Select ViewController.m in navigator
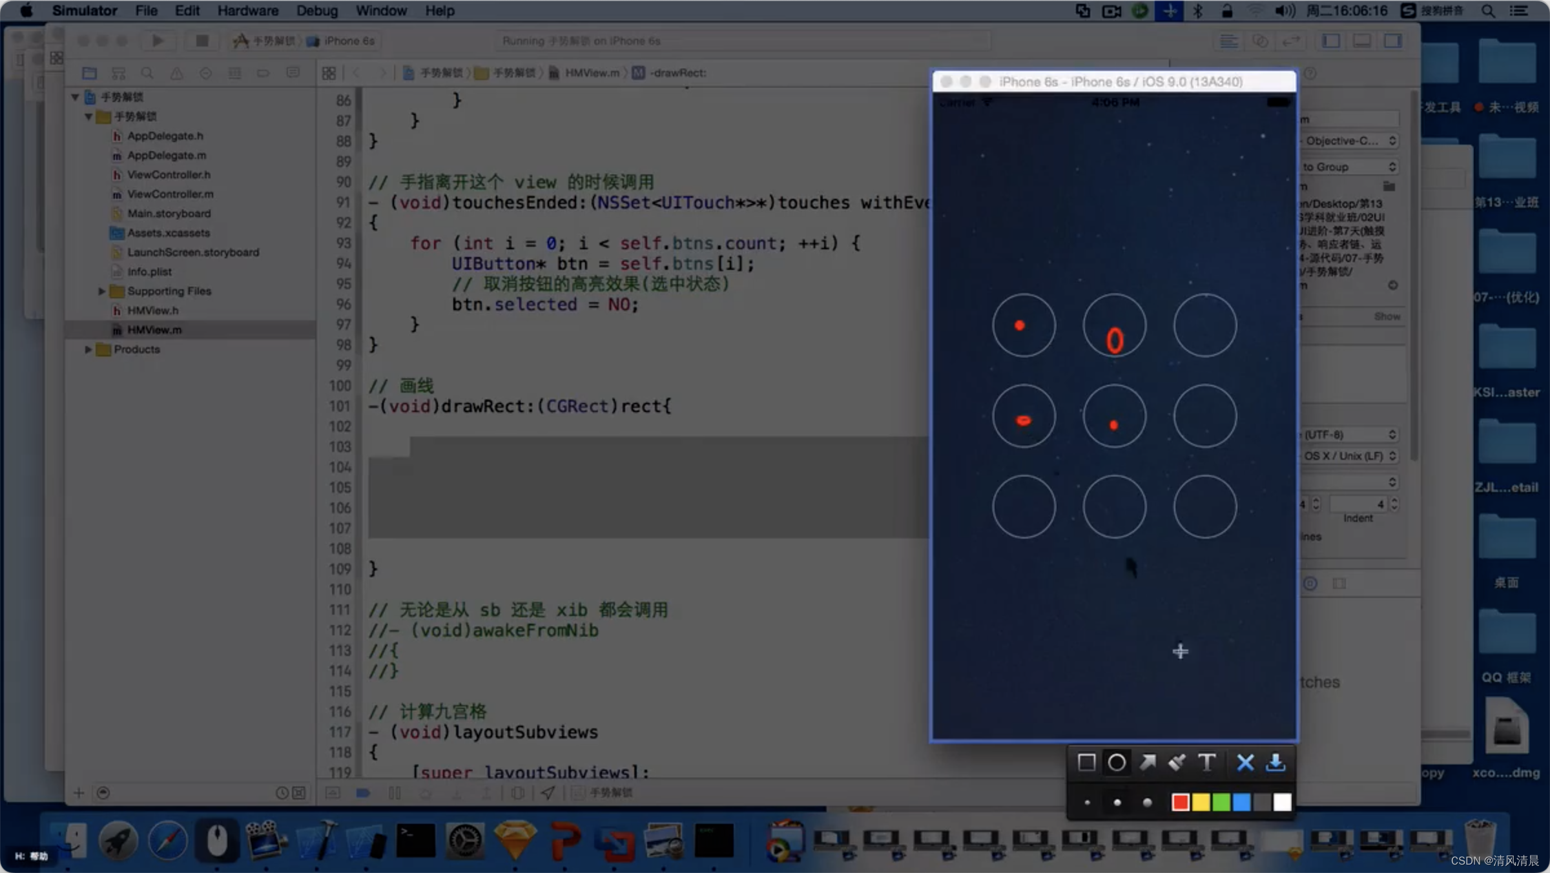1550x873 pixels. tap(170, 194)
